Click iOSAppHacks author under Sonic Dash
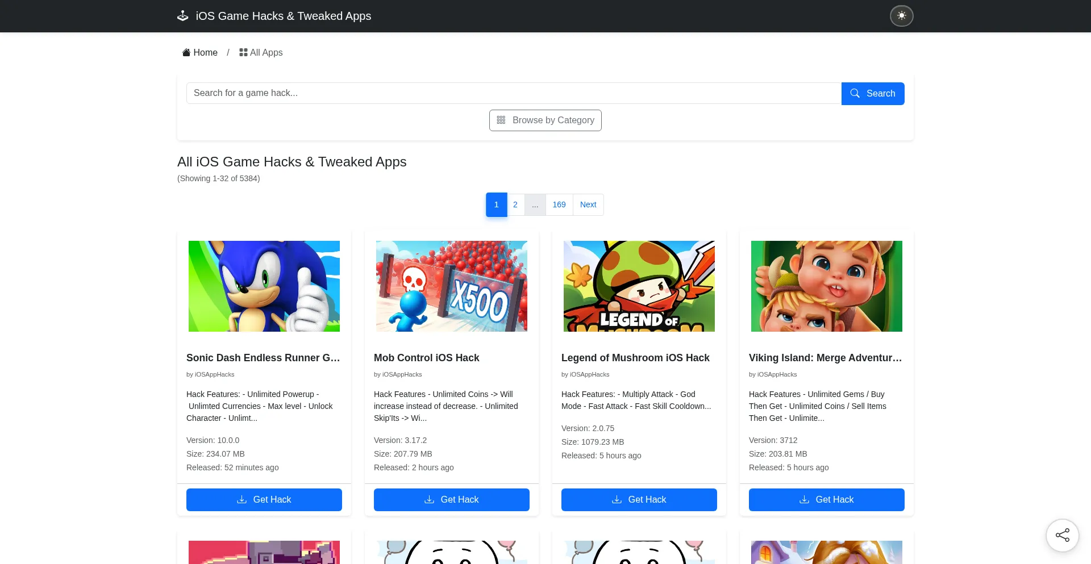The width and height of the screenshot is (1091, 564). click(x=214, y=374)
